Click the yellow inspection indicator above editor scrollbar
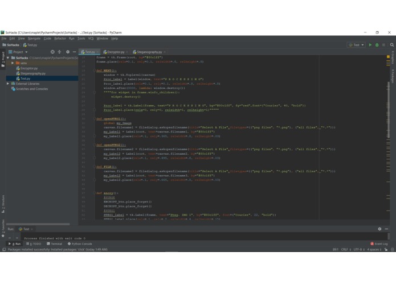Screen dimensions: 396x281 coord(388,57)
